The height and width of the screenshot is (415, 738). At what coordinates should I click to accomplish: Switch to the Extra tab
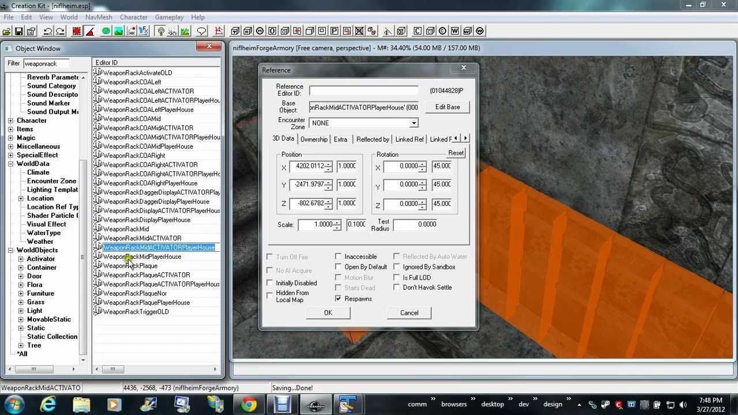point(340,139)
